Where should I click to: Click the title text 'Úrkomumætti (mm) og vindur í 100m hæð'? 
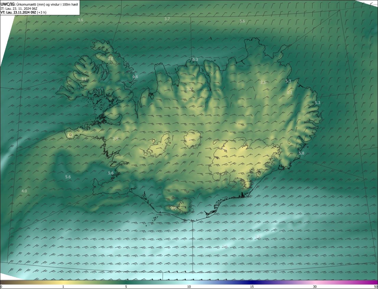[x=47, y=4]
